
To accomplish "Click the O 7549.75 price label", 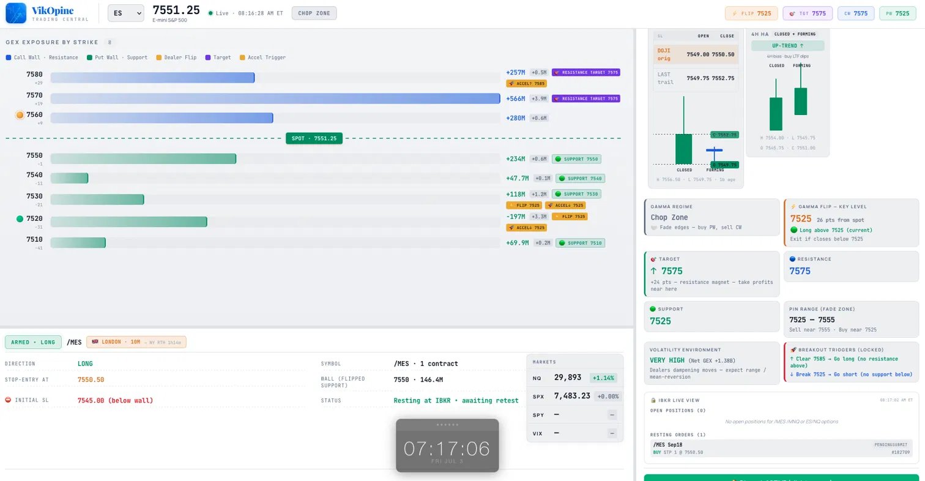I will 724,165.
